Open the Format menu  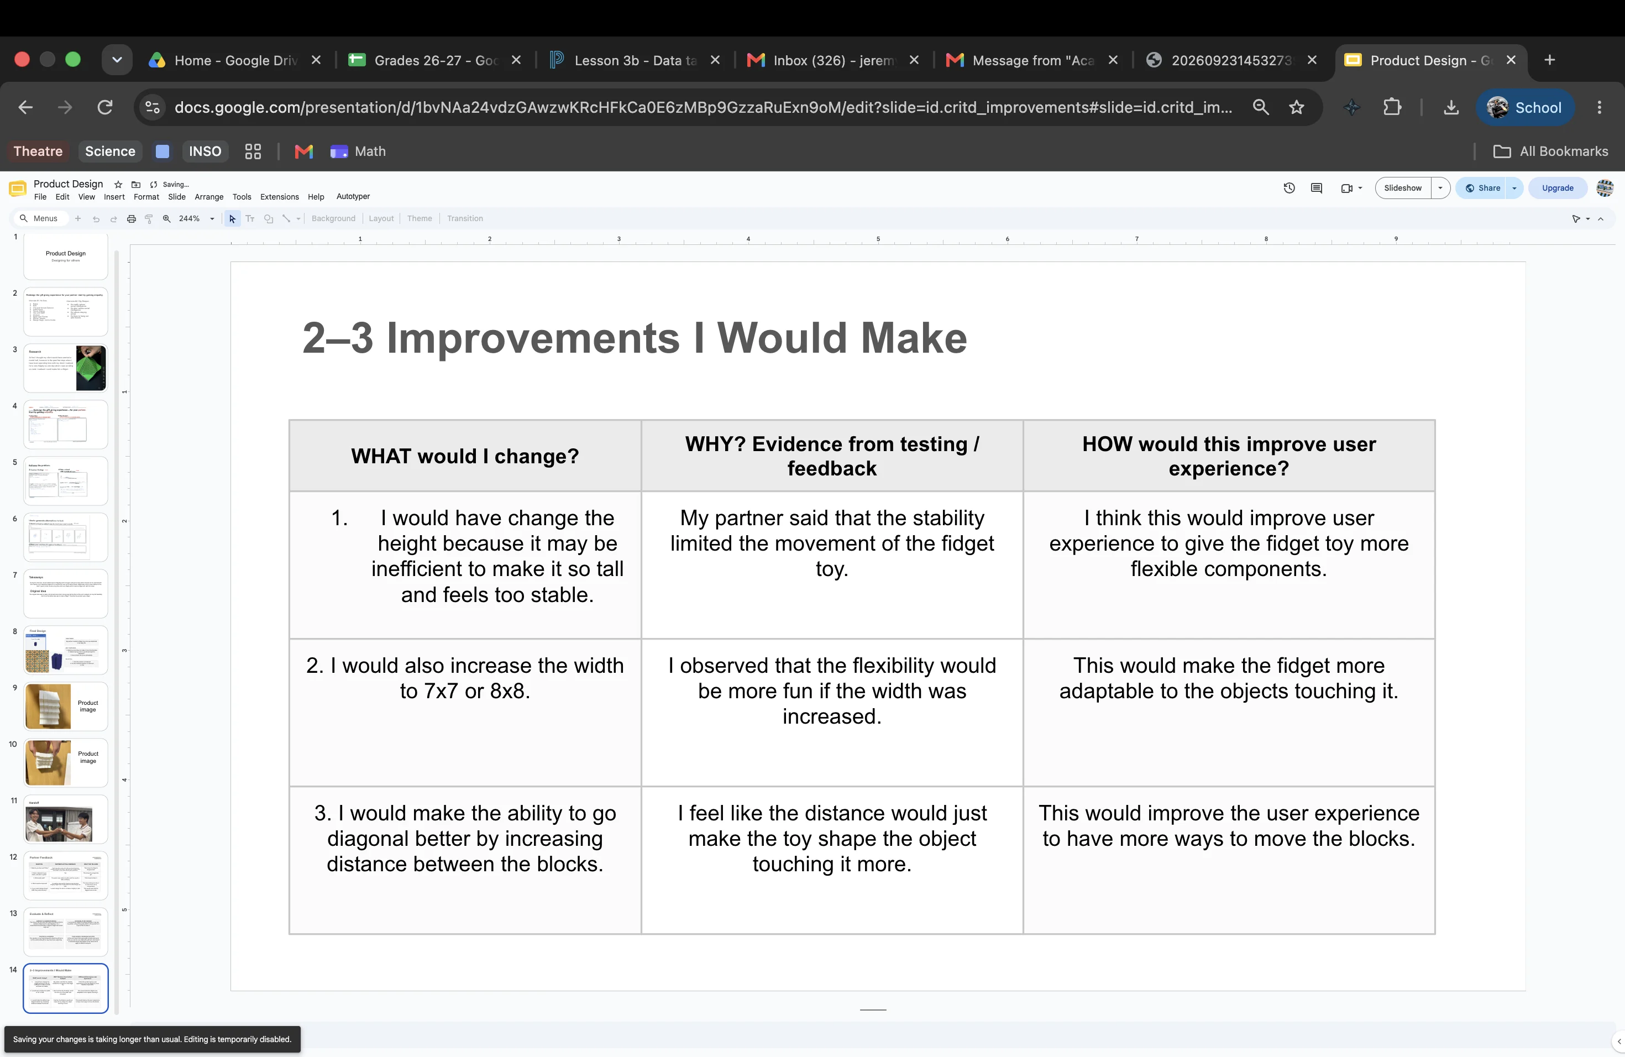click(x=146, y=197)
